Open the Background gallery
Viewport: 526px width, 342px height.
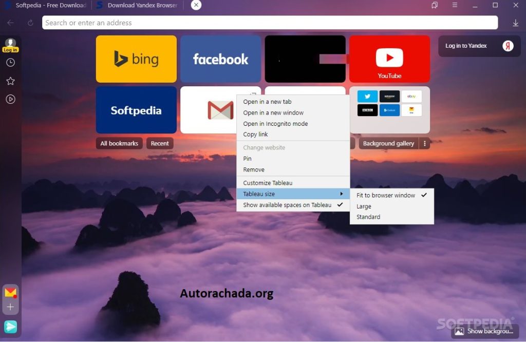click(388, 143)
